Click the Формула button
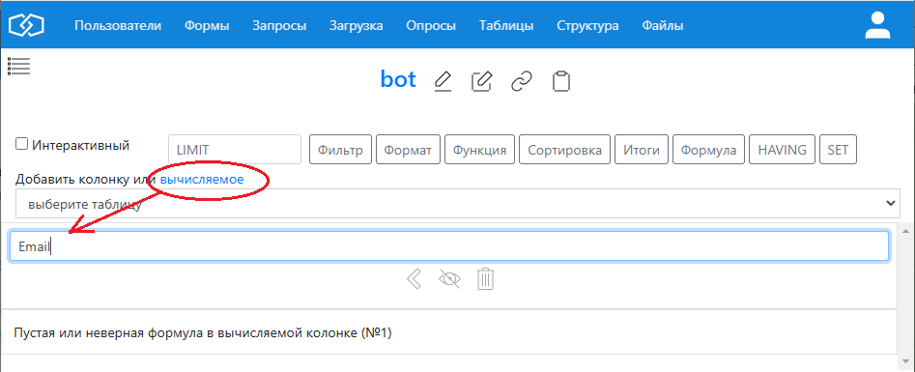 [709, 150]
